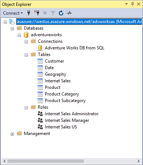Screen dimensions: 143x165
Task: Click the Internet Sales Administrator role icon
Action: 40,114
